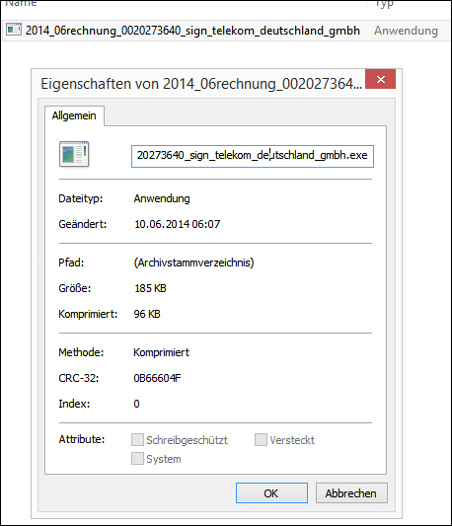Toggle the Schreibgeschützt checkbox
This screenshot has height=526, width=452.
tap(137, 440)
